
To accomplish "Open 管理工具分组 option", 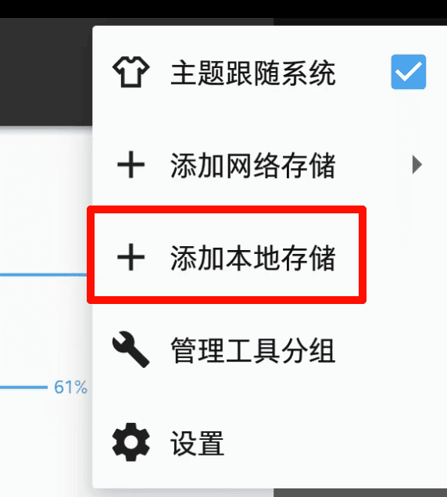I will (253, 351).
